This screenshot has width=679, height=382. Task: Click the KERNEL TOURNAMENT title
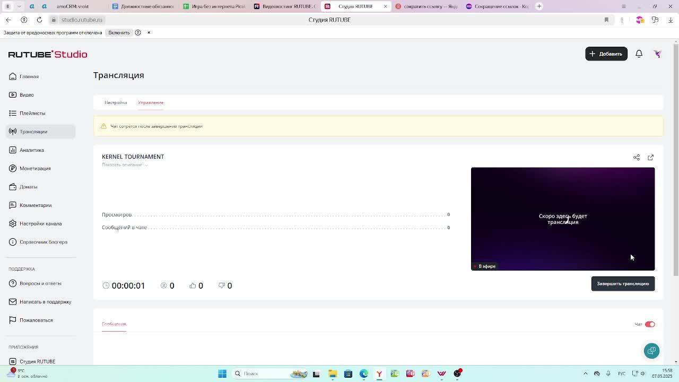click(x=133, y=157)
